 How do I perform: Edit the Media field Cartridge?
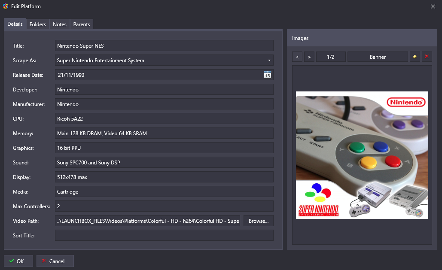(x=164, y=191)
